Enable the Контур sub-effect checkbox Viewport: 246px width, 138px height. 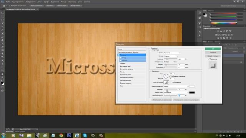click(x=120, y=58)
